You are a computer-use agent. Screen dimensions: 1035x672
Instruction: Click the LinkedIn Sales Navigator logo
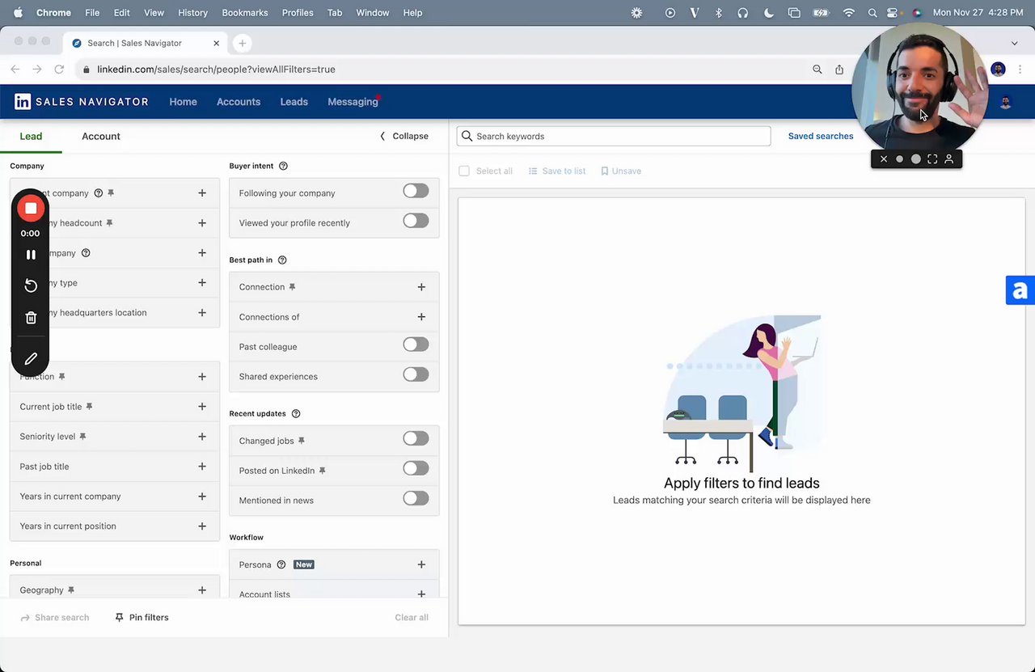(82, 102)
